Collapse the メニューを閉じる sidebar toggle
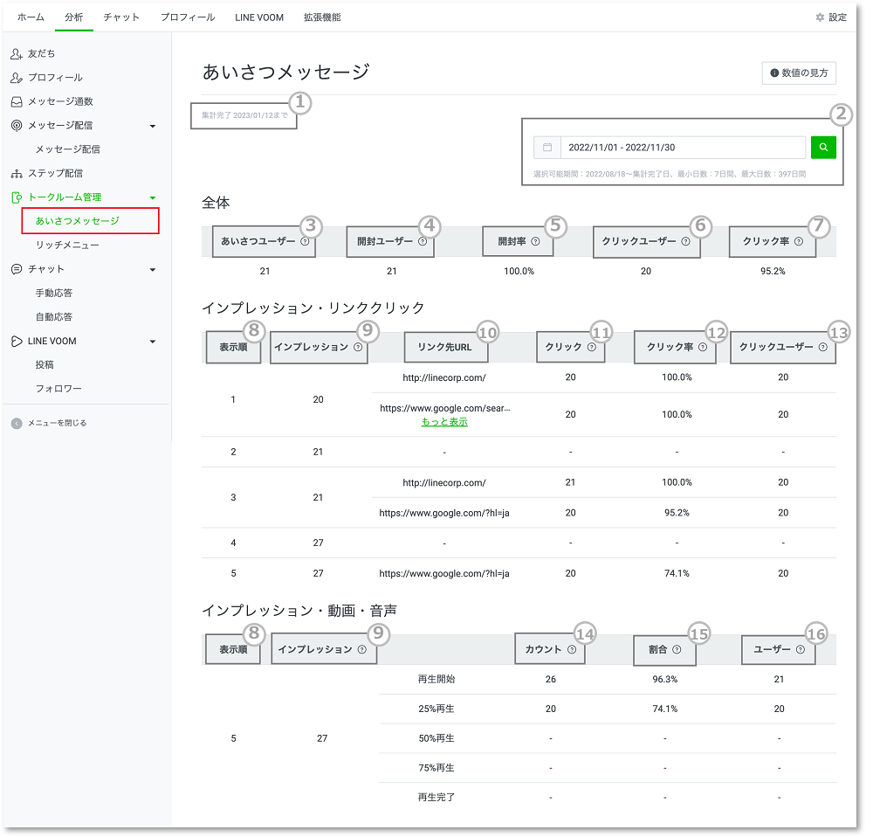873x837 pixels. point(17,423)
